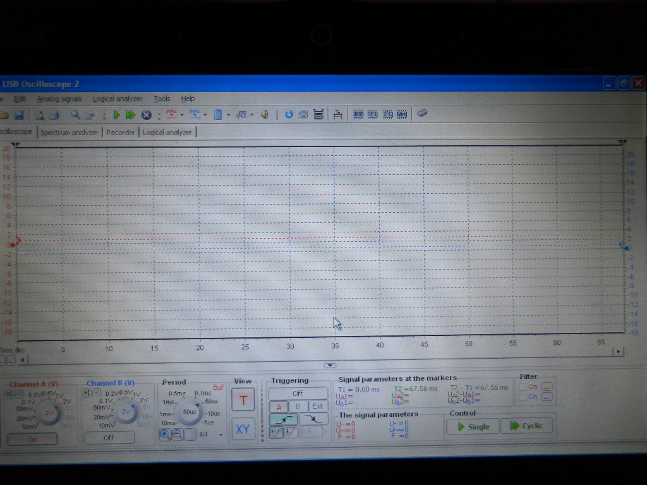Enable the blue channel B filter checkbox
This screenshot has width=647, height=485.
coord(523,397)
